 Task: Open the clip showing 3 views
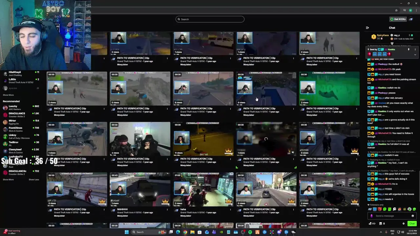click(x=140, y=139)
